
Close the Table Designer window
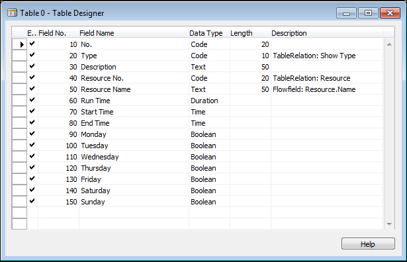click(x=390, y=13)
